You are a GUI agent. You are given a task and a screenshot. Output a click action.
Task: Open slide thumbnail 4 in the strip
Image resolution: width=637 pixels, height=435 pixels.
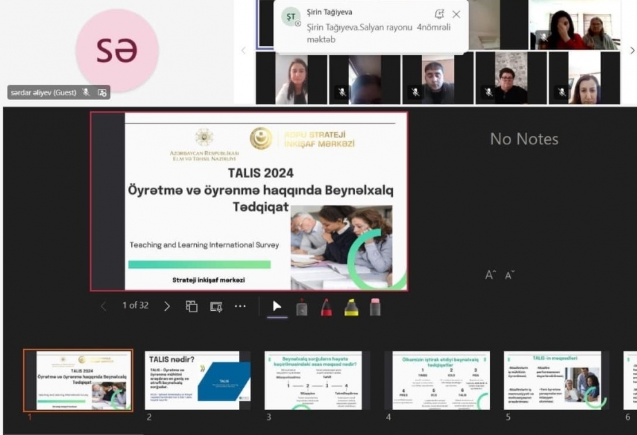click(x=437, y=380)
